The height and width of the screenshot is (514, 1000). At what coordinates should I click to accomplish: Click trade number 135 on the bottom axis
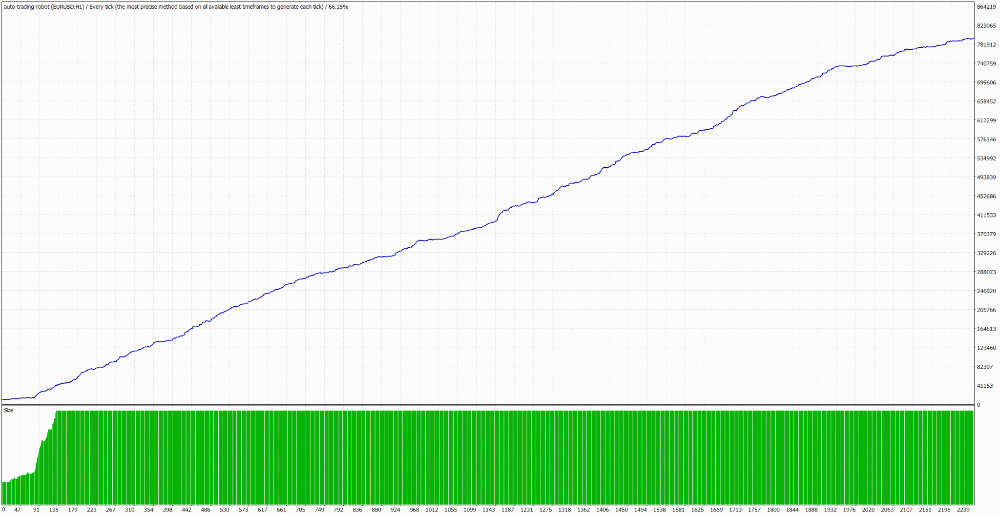[54, 510]
